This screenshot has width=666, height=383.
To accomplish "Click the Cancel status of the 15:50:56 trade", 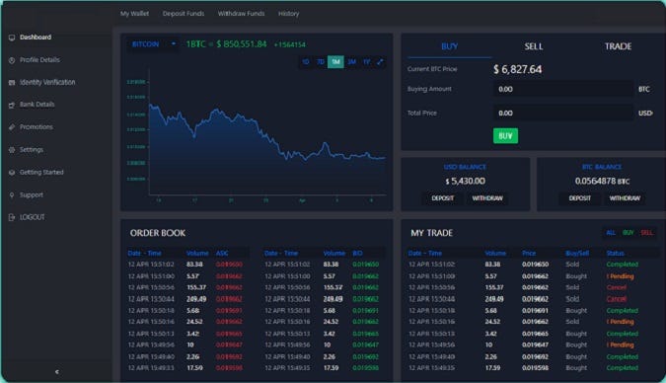I will point(617,287).
